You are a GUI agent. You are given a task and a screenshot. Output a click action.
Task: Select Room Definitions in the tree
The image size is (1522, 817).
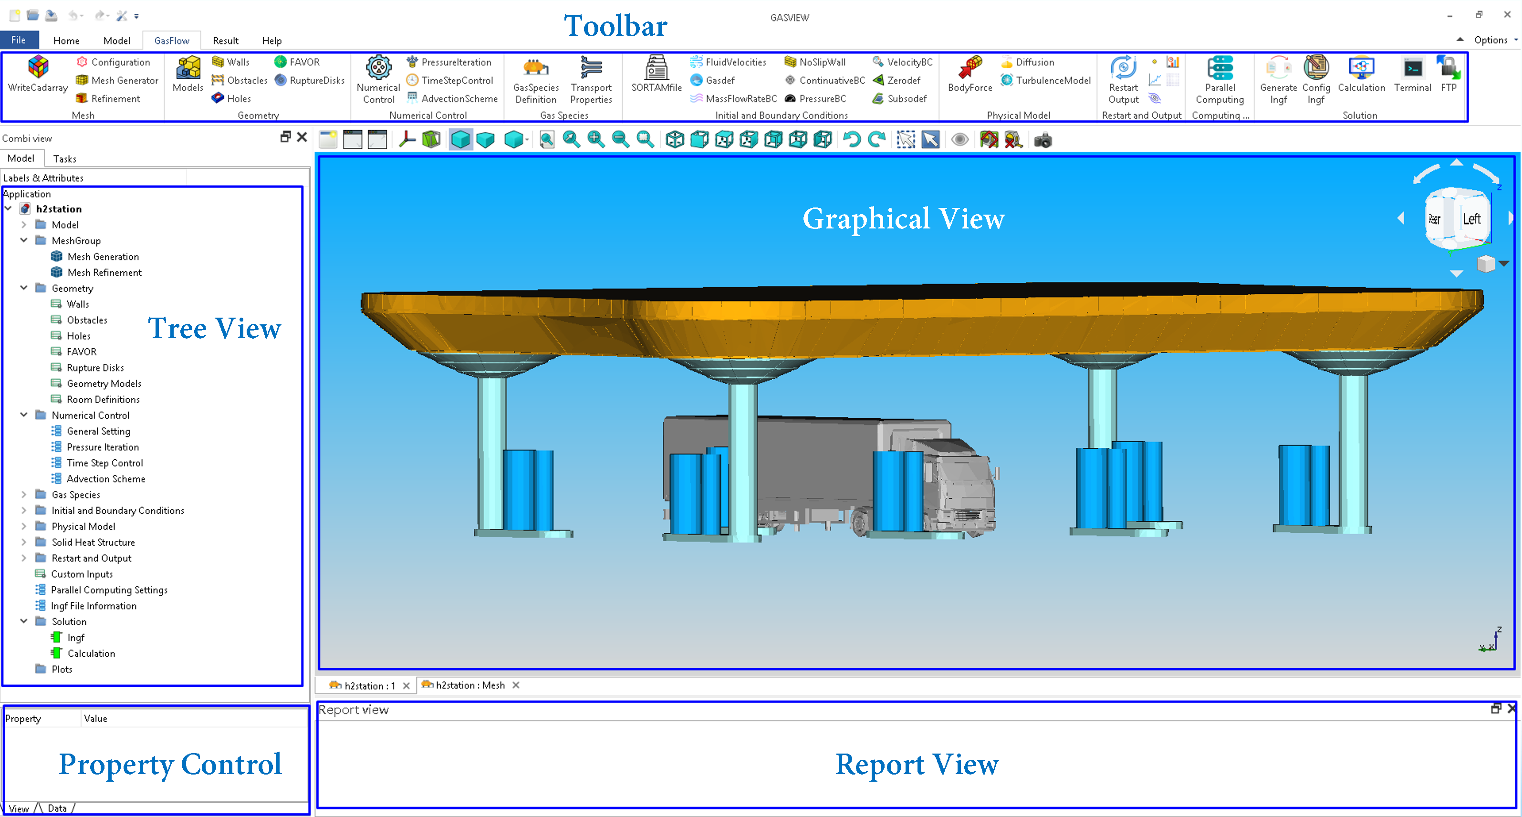click(x=103, y=399)
